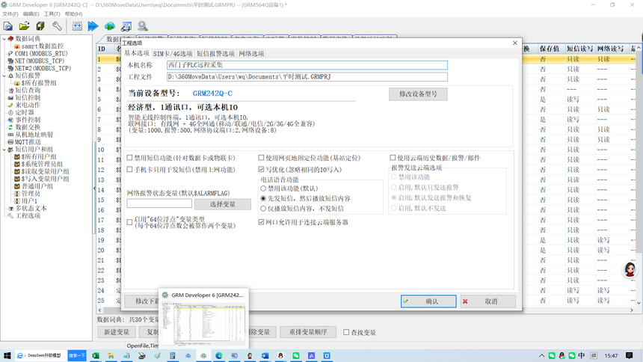Image resolution: width=643 pixels, height=362 pixels.
Task: Click the 本机名称 input field
Action: click(x=307, y=65)
